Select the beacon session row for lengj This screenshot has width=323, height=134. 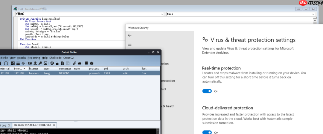click(x=80, y=73)
